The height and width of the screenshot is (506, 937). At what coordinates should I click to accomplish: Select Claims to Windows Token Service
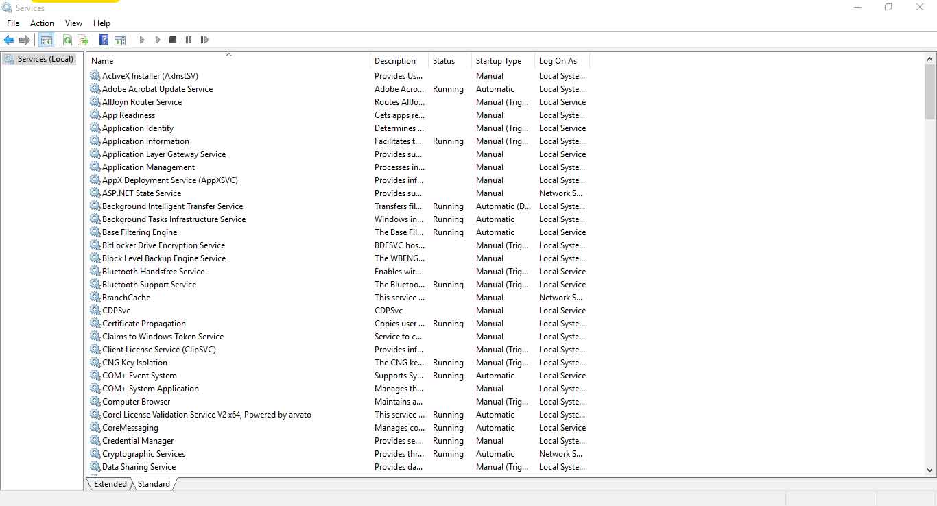[x=163, y=337]
